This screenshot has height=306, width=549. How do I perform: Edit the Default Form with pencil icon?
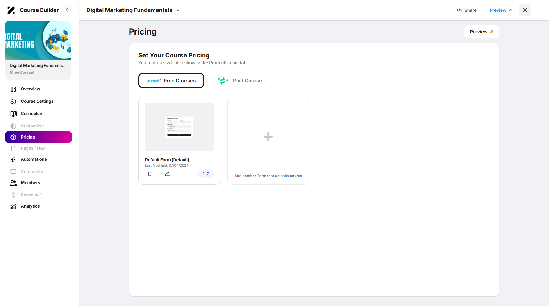[167, 174]
